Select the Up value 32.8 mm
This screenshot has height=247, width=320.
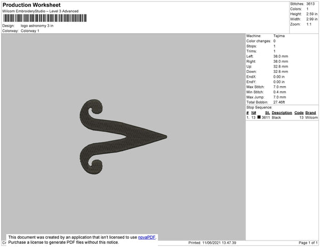click(281, 67)
